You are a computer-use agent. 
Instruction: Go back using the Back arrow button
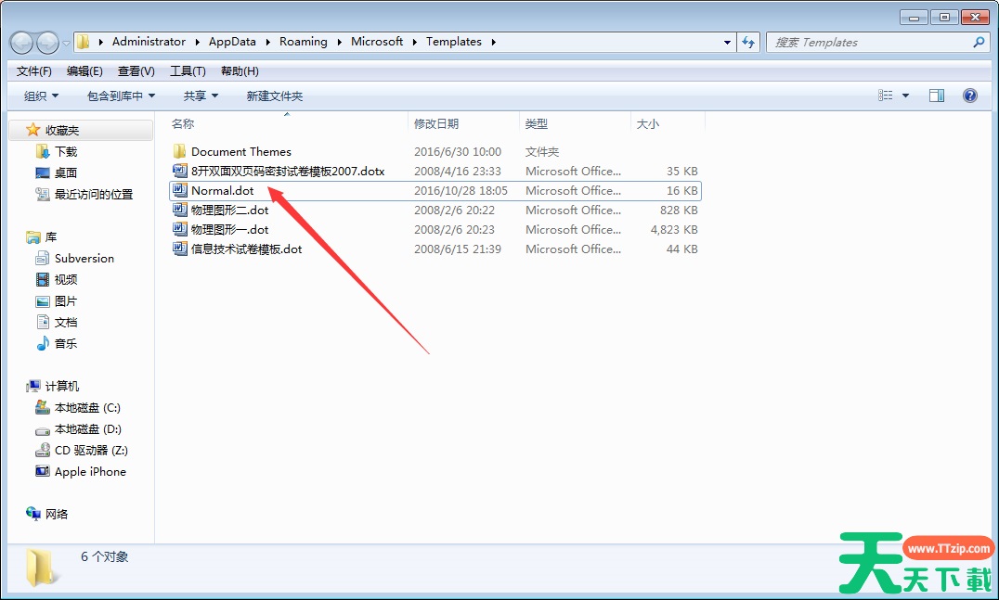point(22,43)
